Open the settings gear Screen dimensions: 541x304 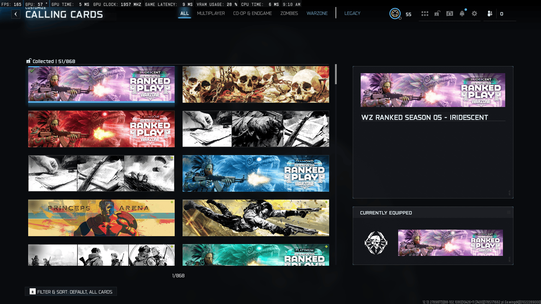475,14
